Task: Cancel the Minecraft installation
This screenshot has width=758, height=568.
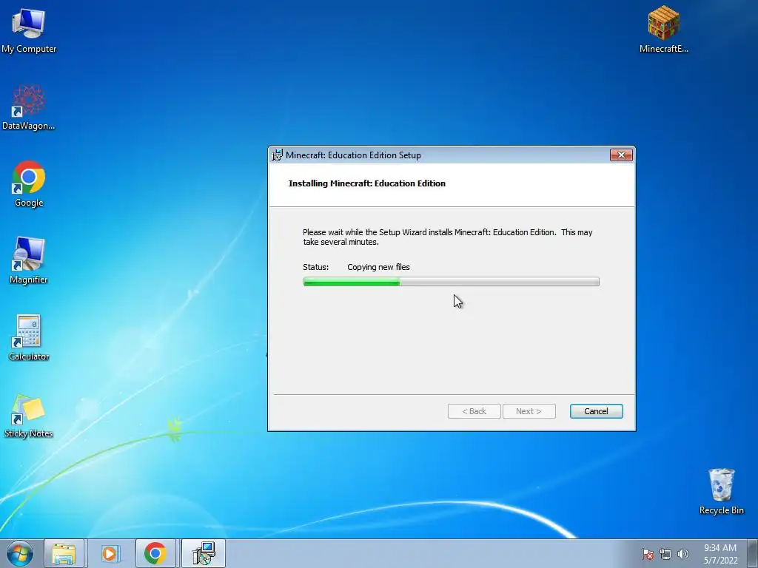Action: 596,411
